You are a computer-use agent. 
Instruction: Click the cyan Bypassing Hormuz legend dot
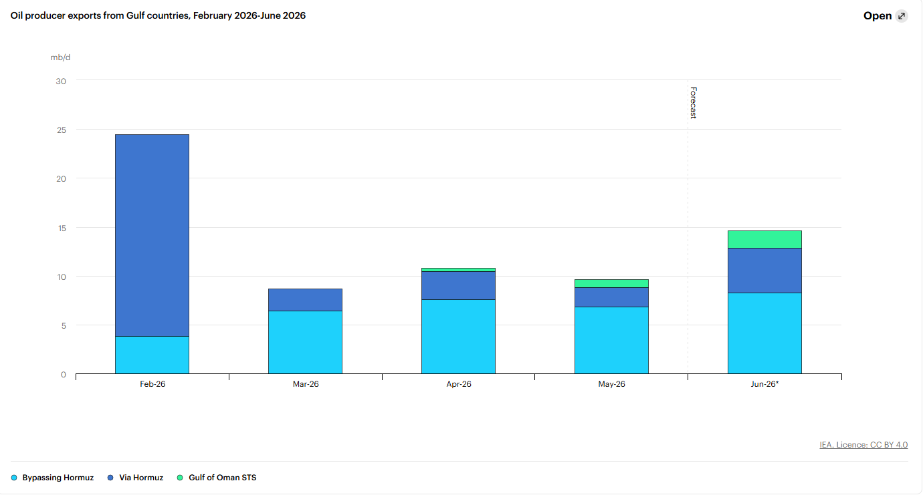click(14, 478)
